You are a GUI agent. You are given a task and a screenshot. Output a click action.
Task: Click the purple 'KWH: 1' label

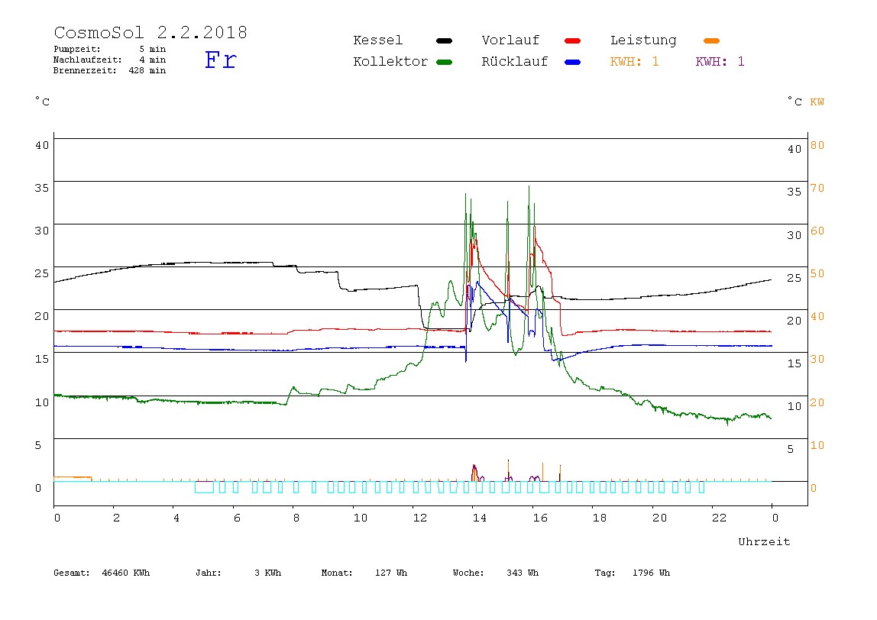720,62
